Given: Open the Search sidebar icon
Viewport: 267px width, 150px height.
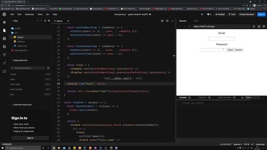Looking at the screenshot, I should point(4,39).
